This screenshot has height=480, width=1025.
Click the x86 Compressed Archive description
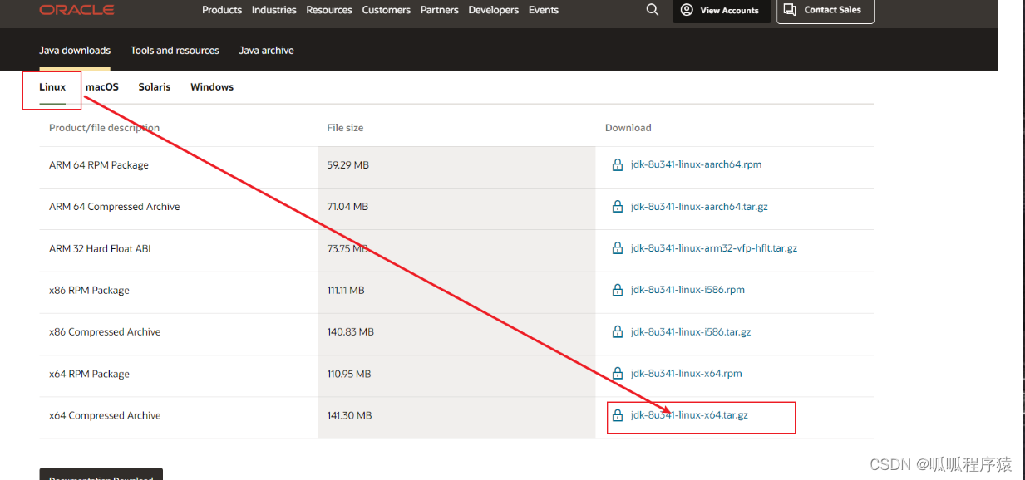pos(105,332)
